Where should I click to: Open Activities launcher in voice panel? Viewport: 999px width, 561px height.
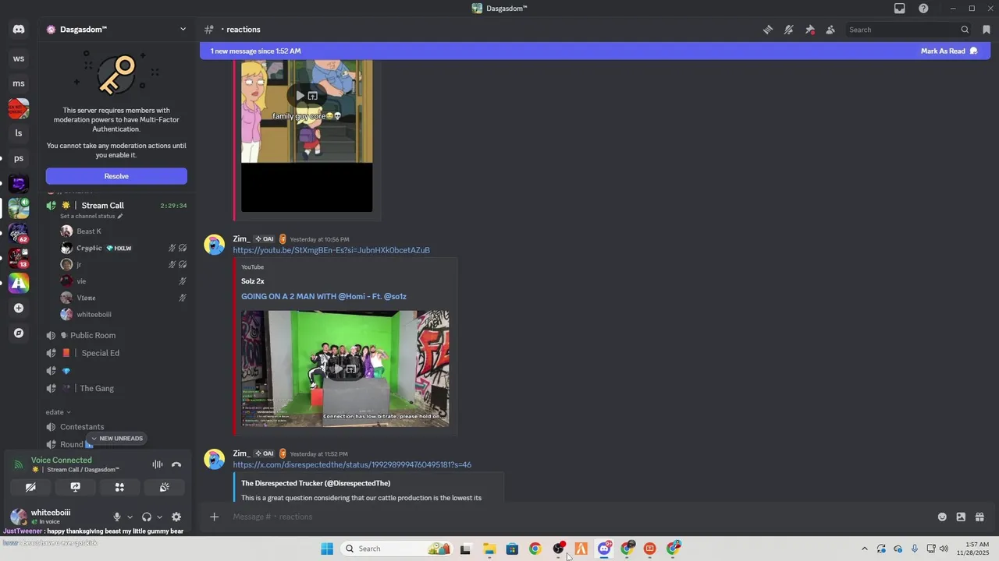(119, 487)
